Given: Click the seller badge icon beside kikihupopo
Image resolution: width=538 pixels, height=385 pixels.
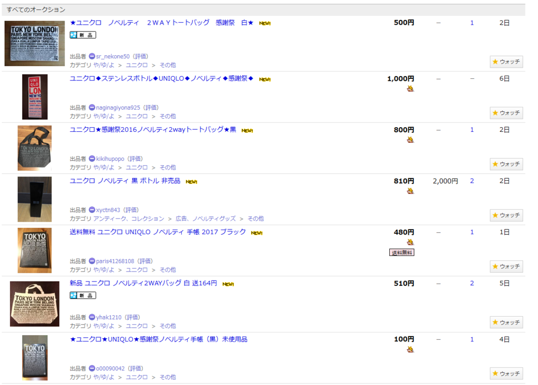Looking at the screenshot, I should 92,159.
